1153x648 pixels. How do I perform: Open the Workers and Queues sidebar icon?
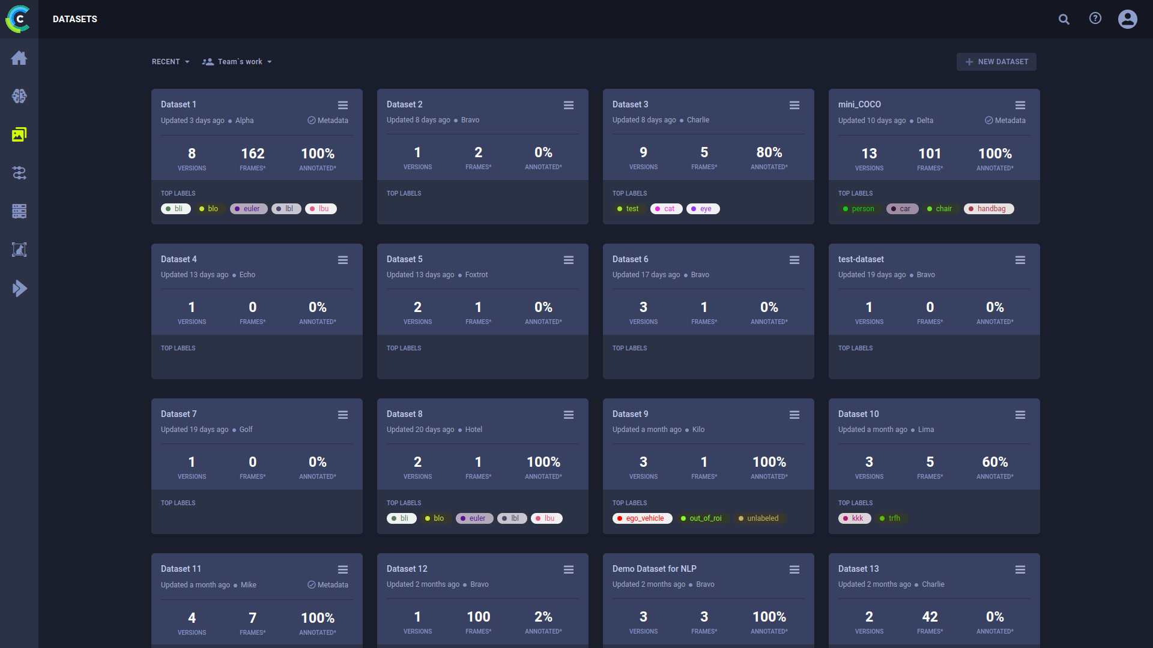coord(19,211)
